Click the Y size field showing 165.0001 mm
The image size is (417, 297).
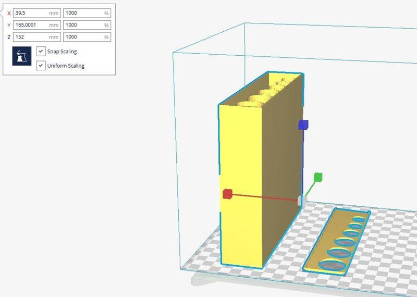click(37, 25)
